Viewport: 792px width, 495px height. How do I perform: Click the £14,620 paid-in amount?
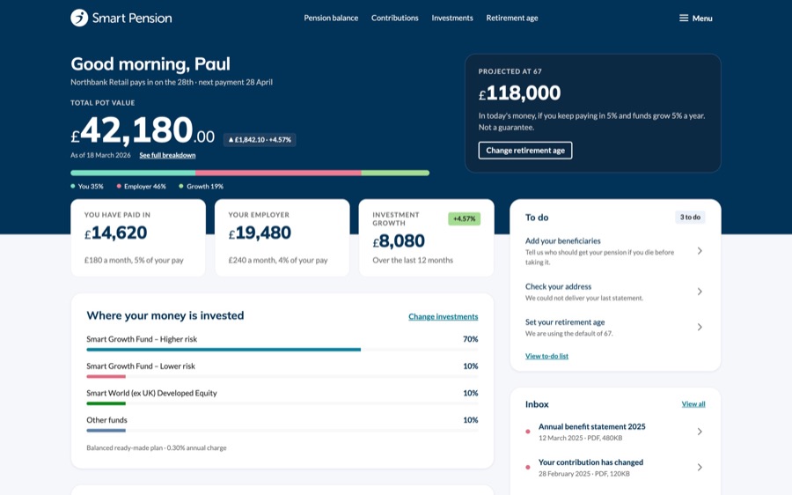115,233
